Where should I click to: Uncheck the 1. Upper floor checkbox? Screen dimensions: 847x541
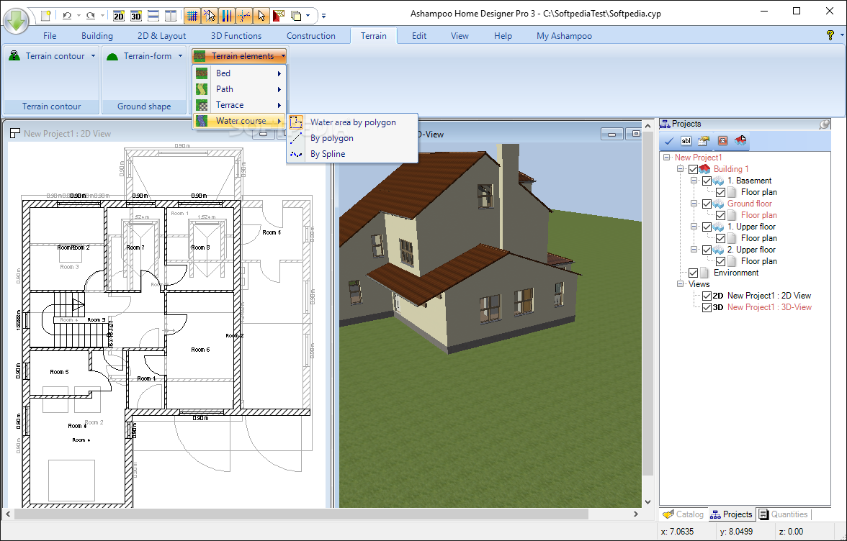click(x=707, y=227)
